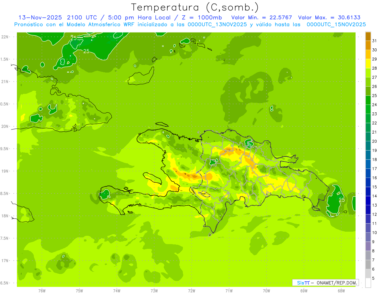
Task: Click the 21N latitude axis label
Action: click(x=5, y=81)
